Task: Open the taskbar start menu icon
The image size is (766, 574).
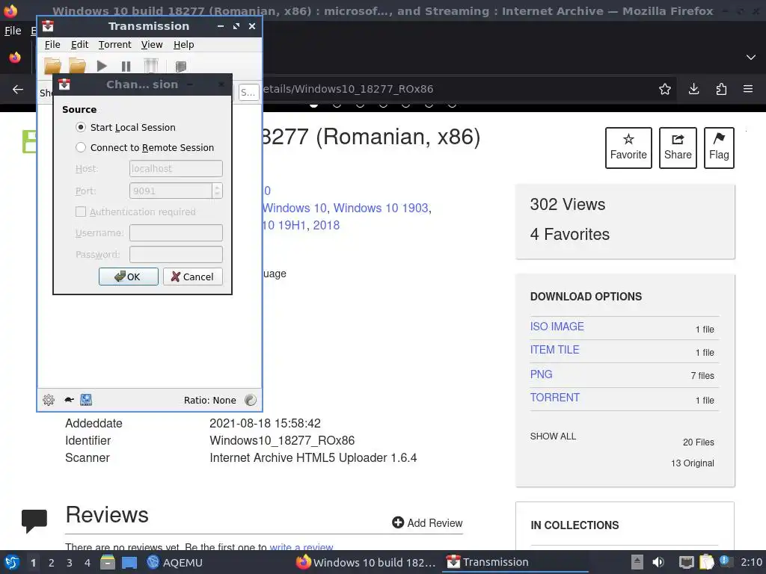Action: [x=12, y=562]
